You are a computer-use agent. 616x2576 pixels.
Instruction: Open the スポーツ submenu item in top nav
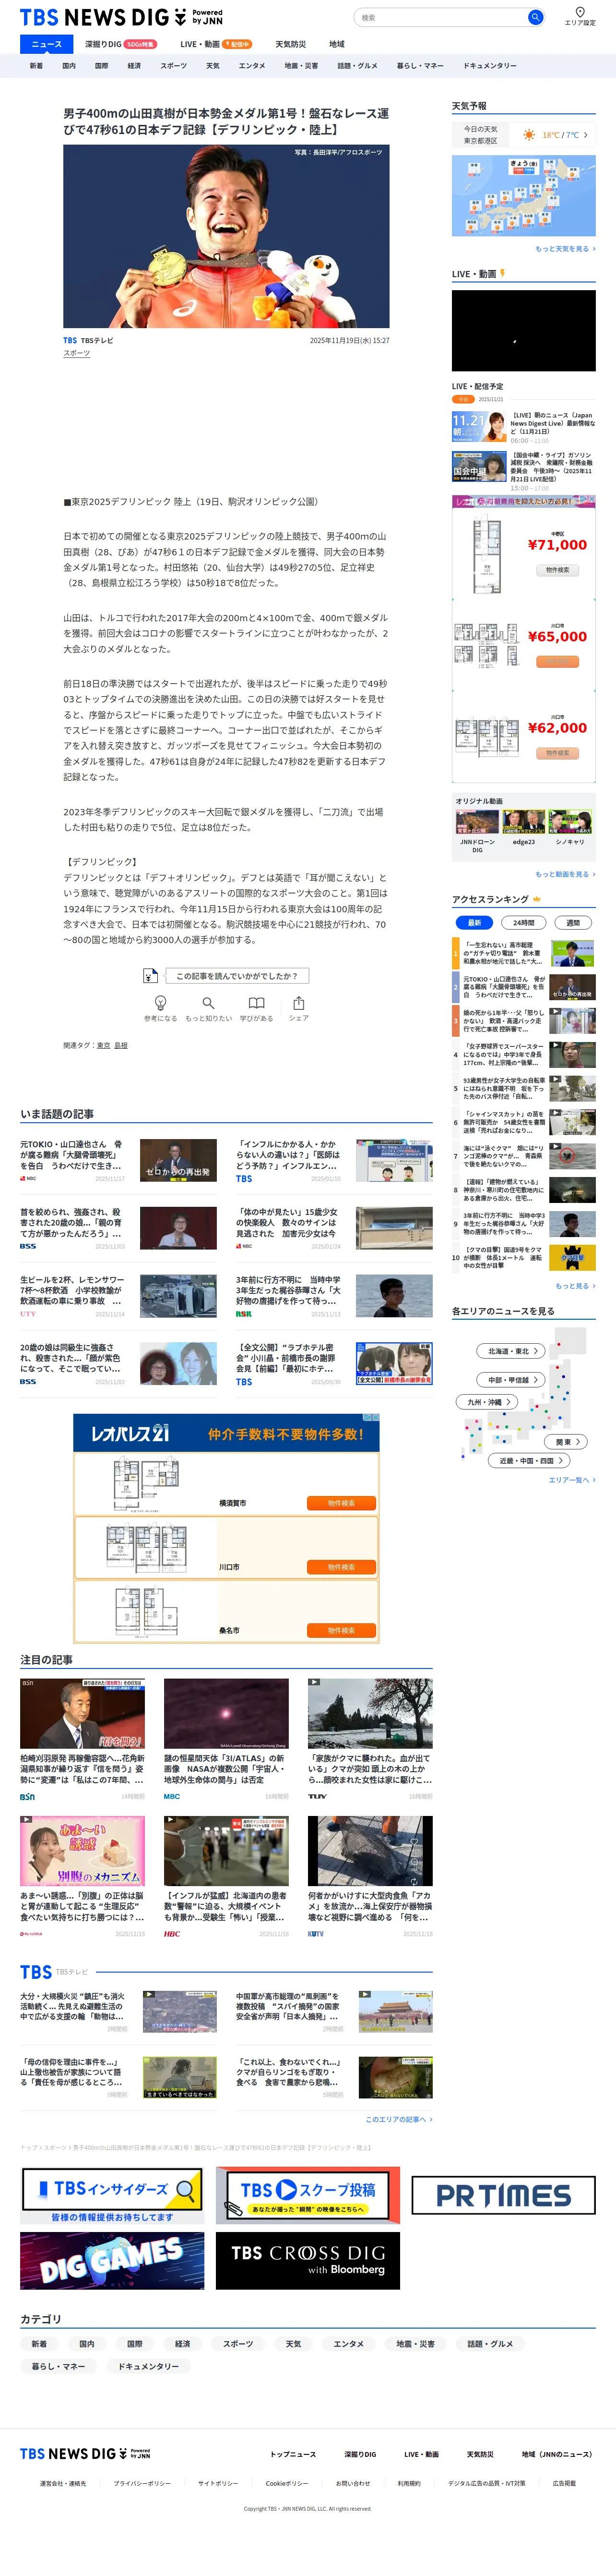coord(173,66)
